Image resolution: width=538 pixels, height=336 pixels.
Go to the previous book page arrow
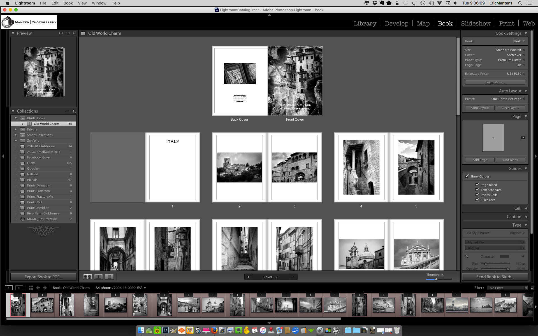[x=248, y=277]
